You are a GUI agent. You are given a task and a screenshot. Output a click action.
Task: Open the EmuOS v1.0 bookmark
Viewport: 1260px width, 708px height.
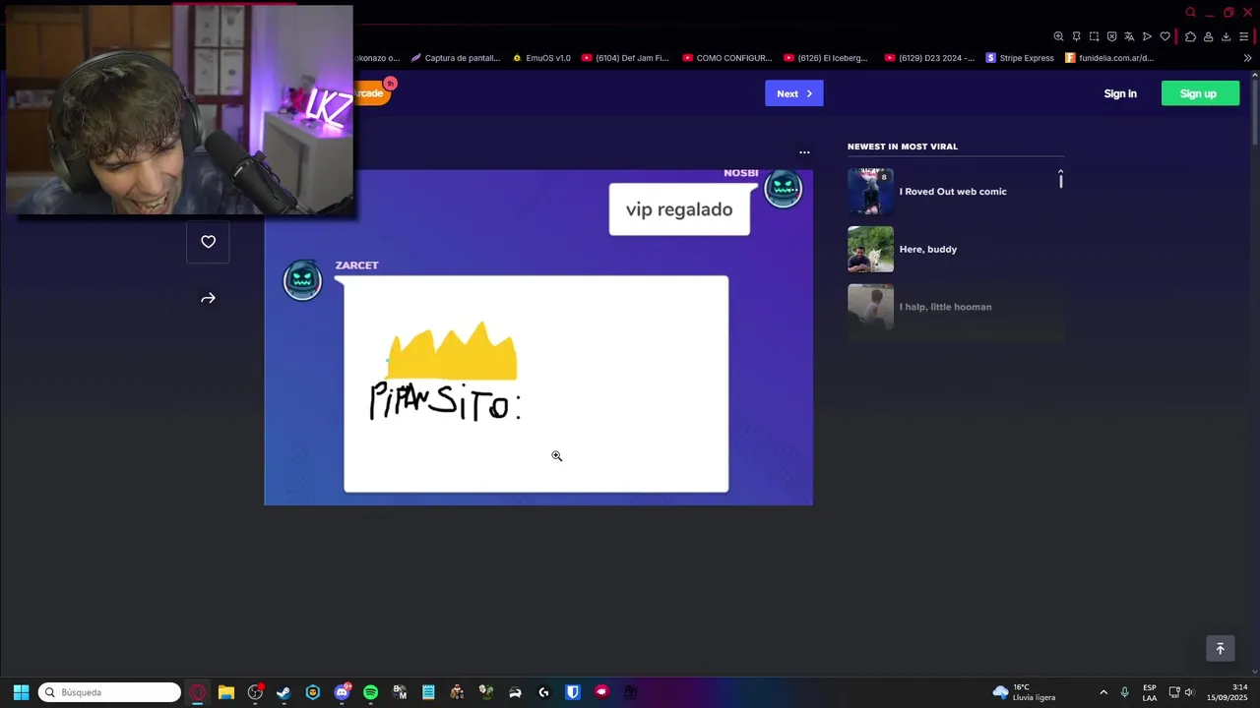(541, 58)
